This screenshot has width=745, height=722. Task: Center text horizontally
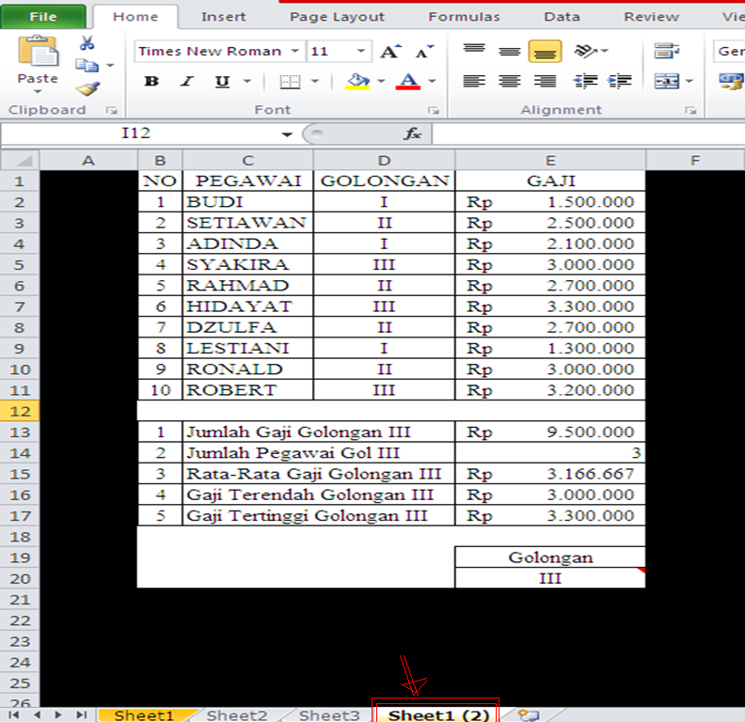(509, 81)
